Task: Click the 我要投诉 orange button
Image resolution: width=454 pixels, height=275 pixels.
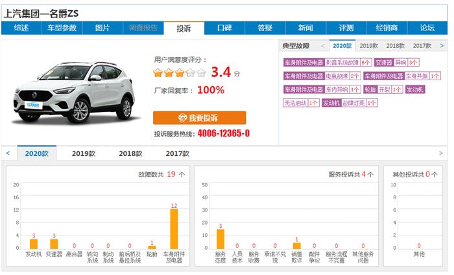Action: click(200, 118)
